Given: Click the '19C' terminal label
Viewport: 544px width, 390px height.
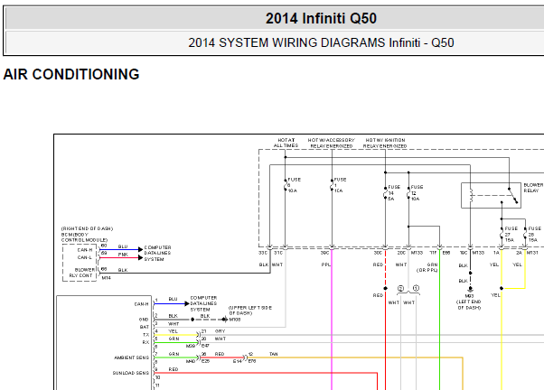Looking at the screenshot, I should 464,253.
